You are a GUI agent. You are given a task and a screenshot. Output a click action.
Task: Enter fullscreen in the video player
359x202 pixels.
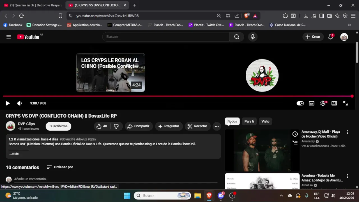(346, 103)
